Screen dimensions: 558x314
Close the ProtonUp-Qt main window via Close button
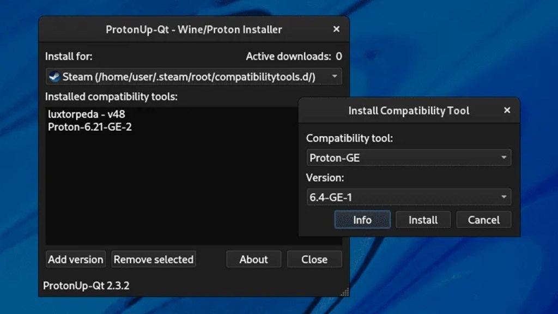click(314, 259)
